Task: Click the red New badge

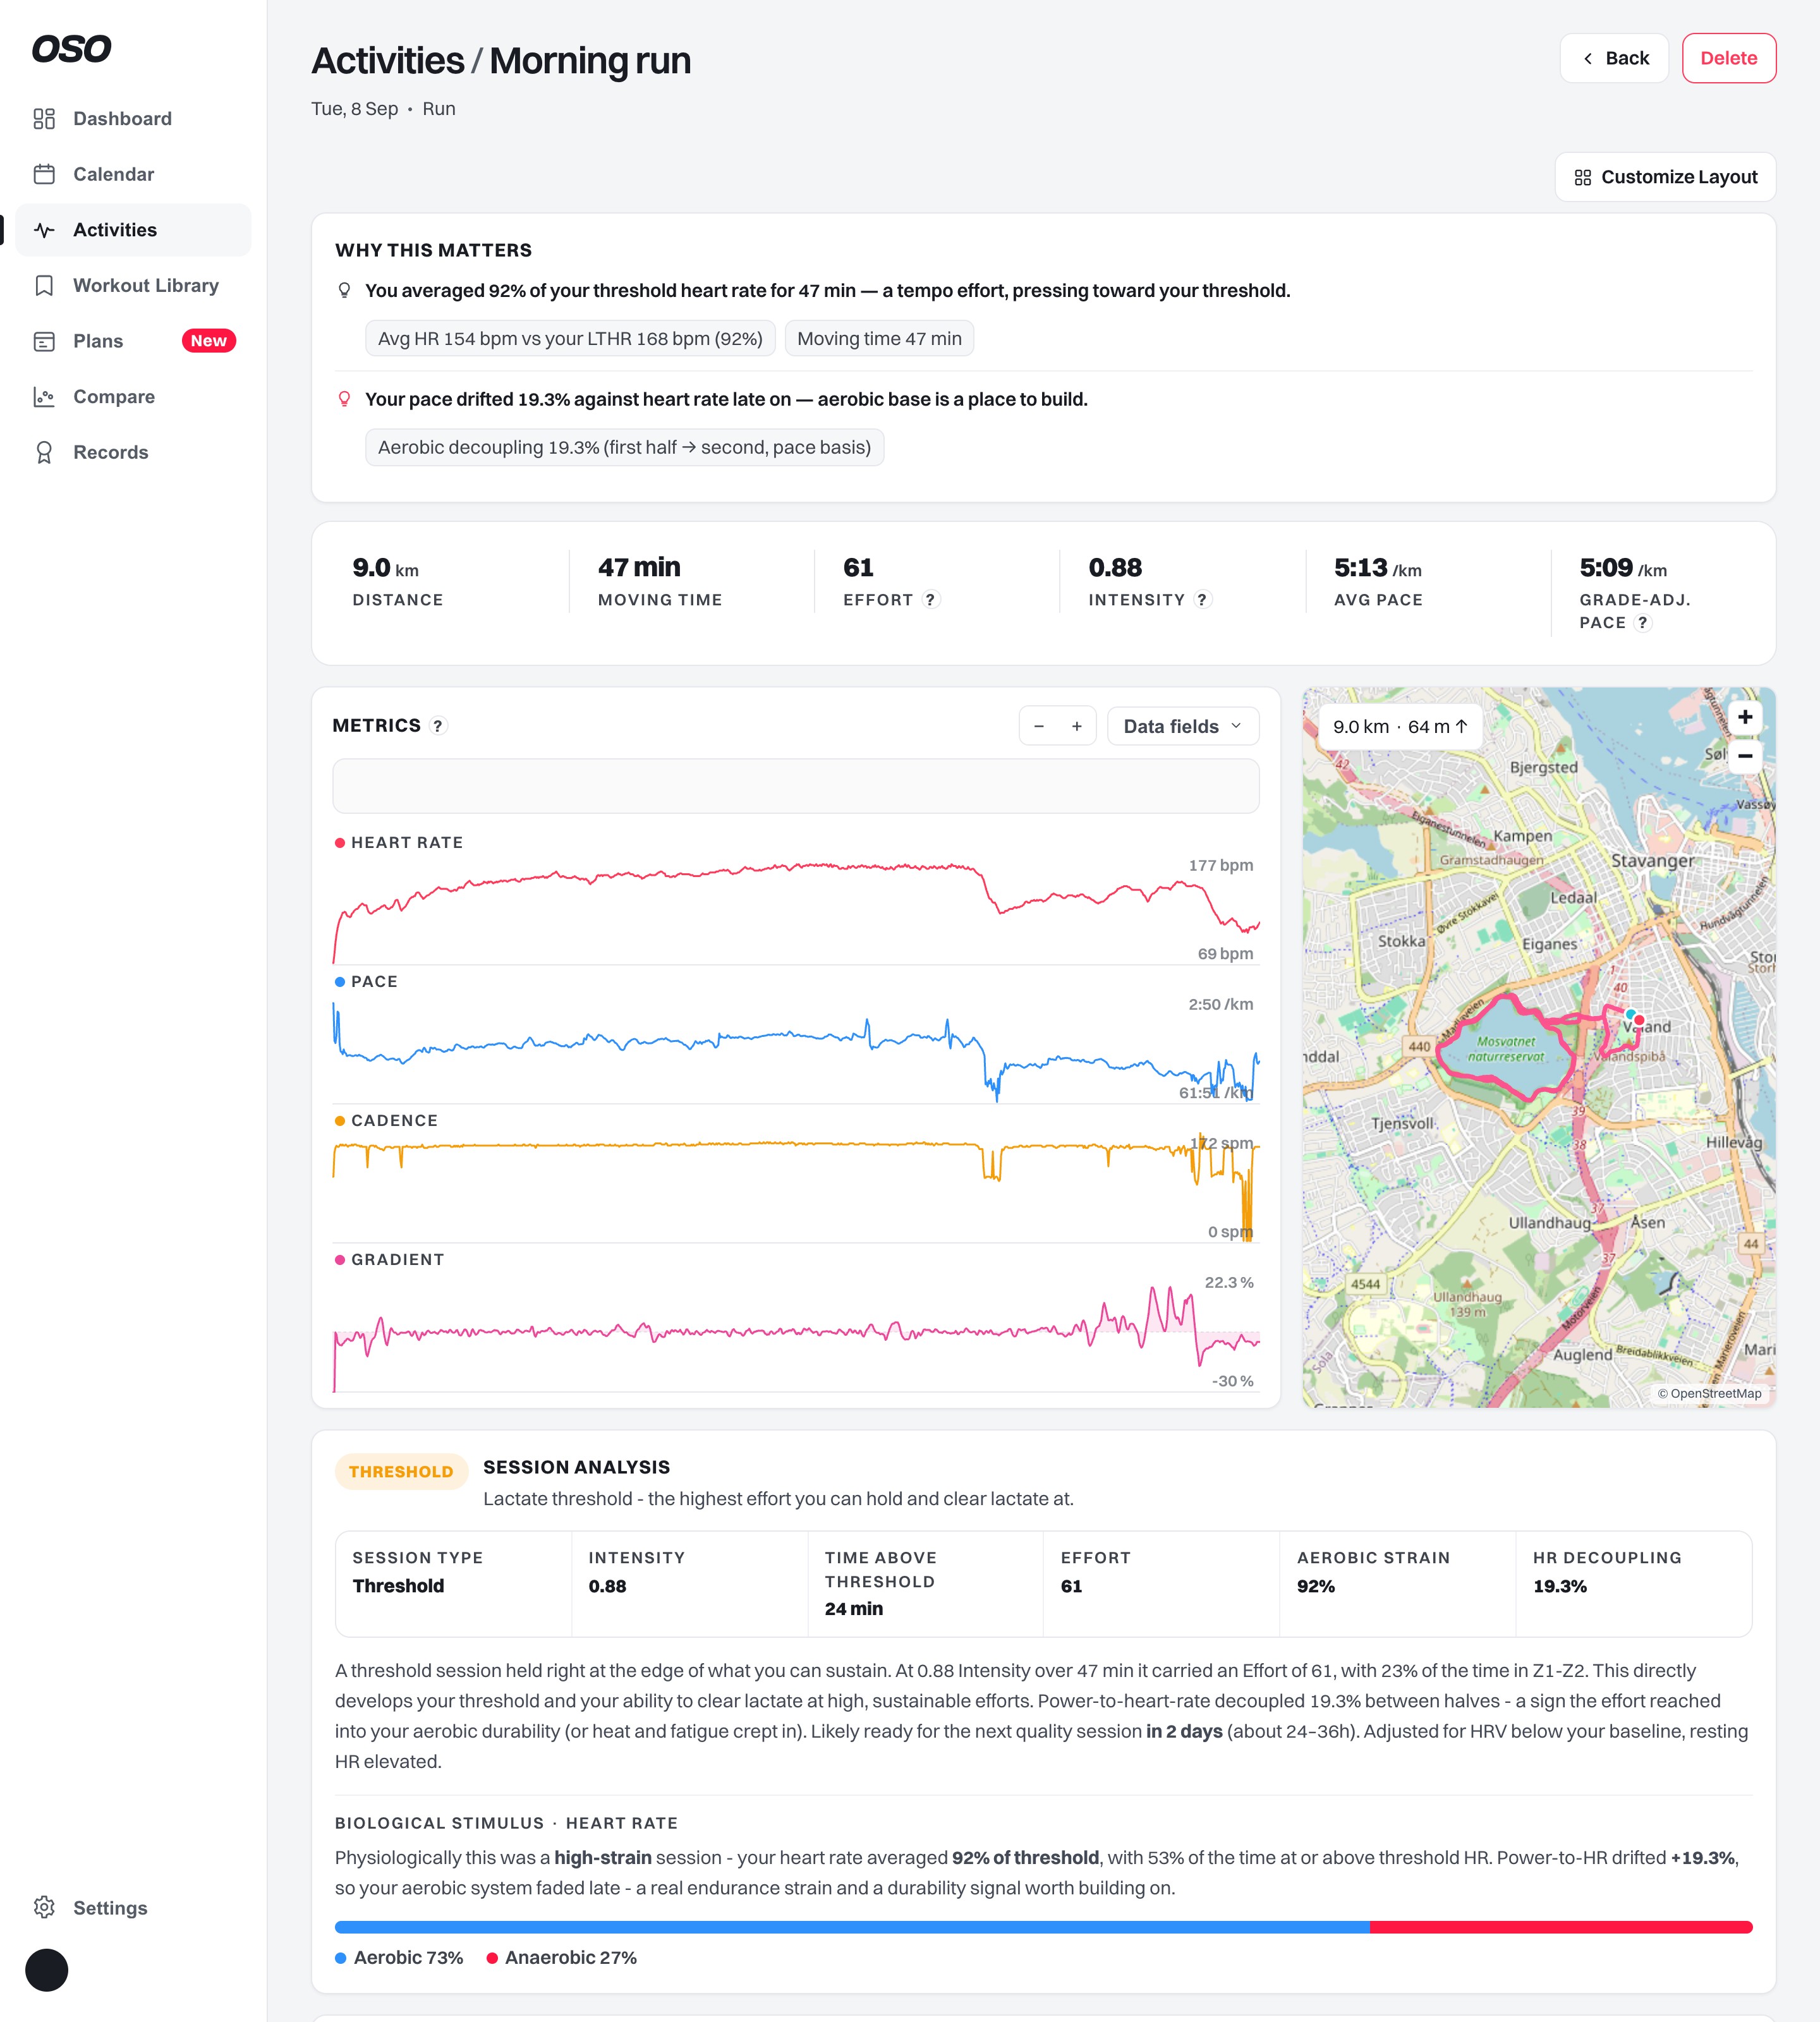Action: coord(208,341)
